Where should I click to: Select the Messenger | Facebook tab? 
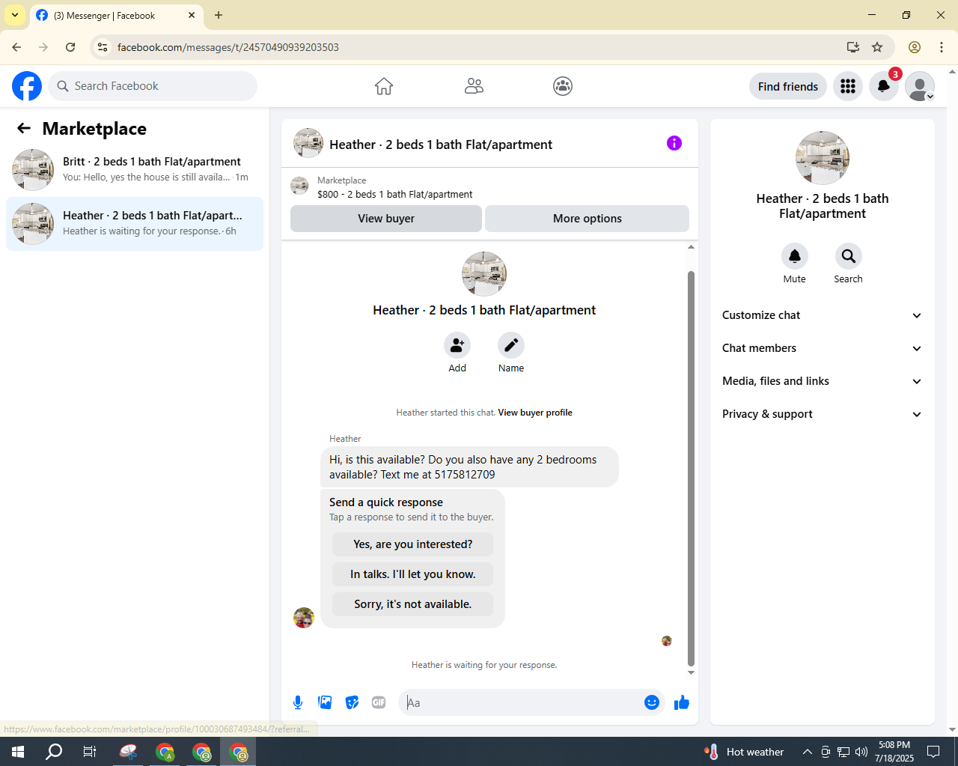(x=116, y=15)
